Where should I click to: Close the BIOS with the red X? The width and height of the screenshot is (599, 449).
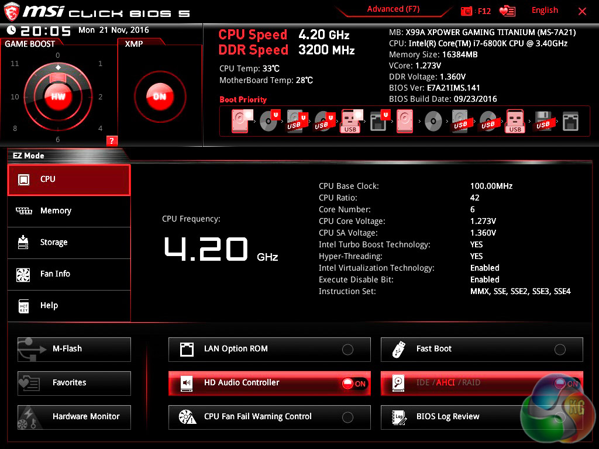pos(582,12)
